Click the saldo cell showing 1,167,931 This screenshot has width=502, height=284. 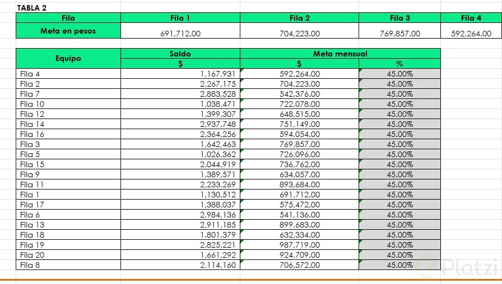click(x=217, y=74)
